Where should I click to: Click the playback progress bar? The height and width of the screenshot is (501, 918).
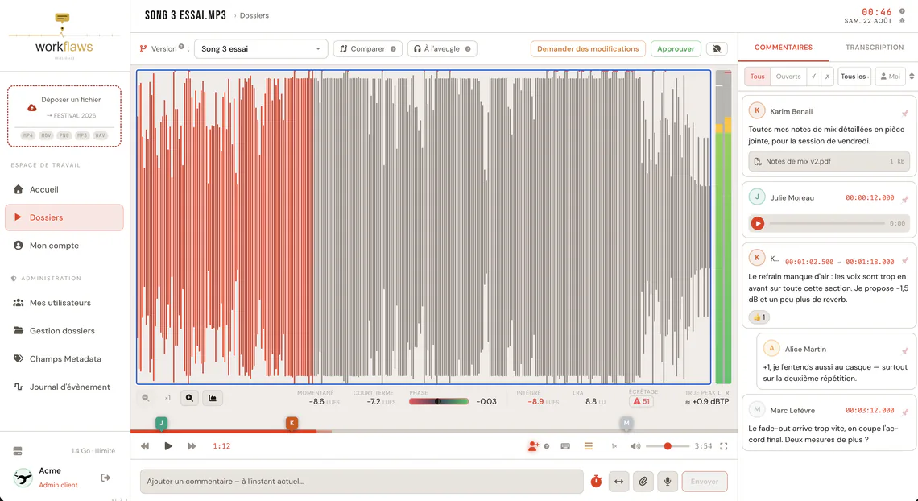[433, 432]
